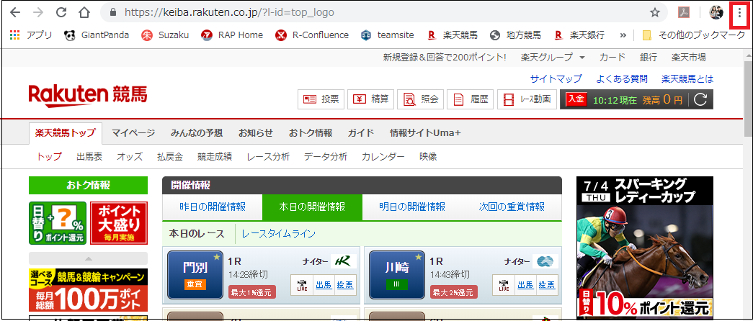Select the お知らせ tab
753x321 pixels.
coord(256,133)
